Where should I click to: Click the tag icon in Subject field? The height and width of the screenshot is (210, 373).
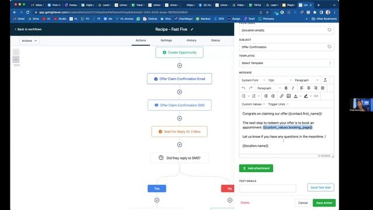pos(329,47)
